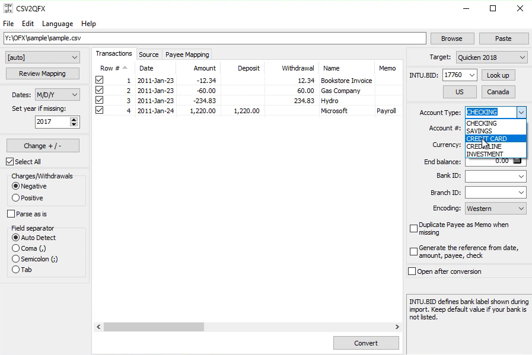Click the Amount column header
The height and width of the screenshot is (355, 532).
tap(198, 68)
